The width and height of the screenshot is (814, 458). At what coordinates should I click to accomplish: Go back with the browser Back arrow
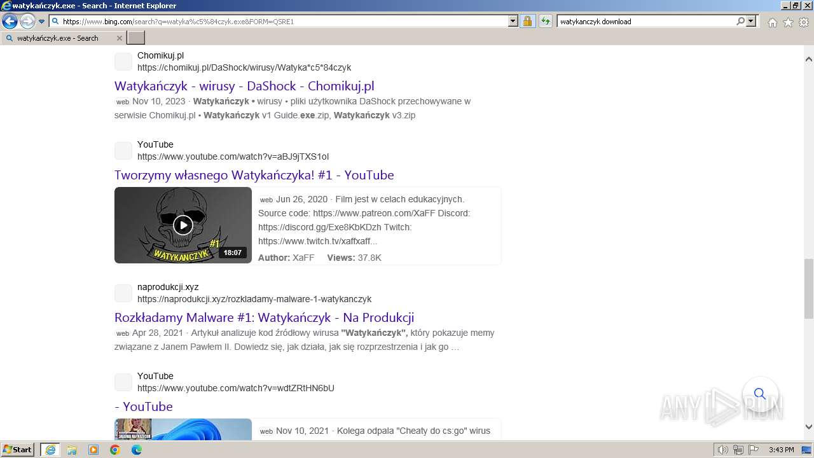coord(10,21)
